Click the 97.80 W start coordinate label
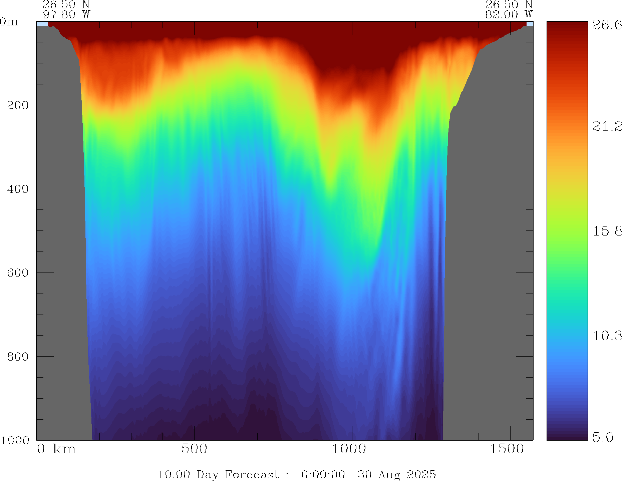The width and height of the screenshot is (622, 481). pos(66,15)
